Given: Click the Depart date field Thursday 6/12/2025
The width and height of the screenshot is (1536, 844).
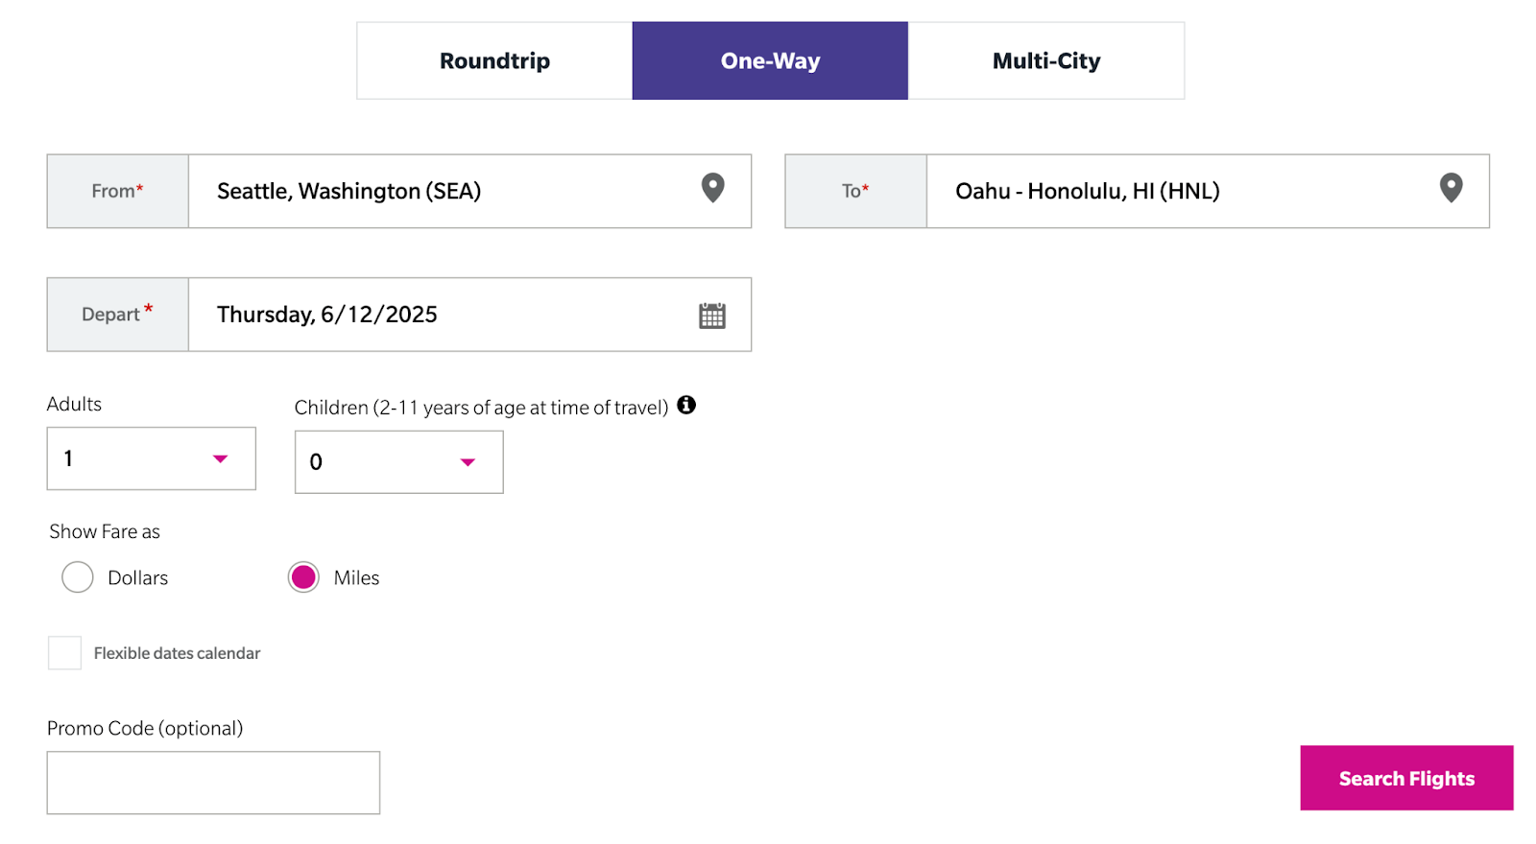Looking at the screenshot, I should [x=469, y=315].
